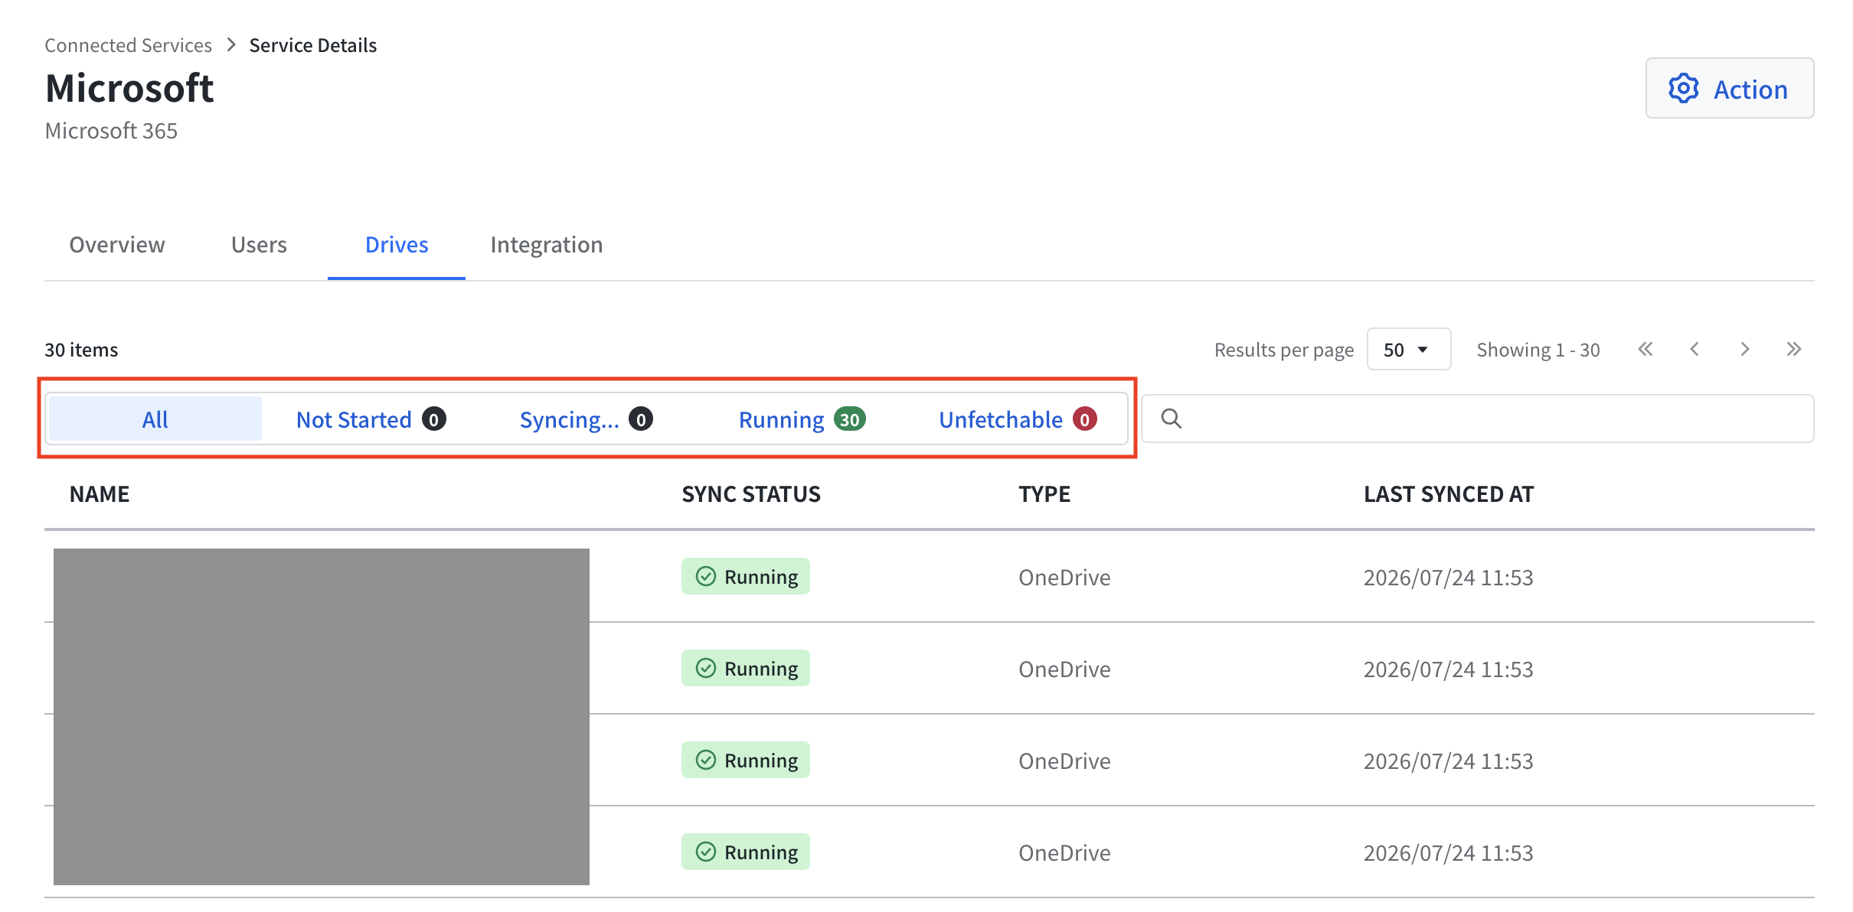This screenshot has width=1853, height=912.
Task: Go to the previous page arrow
Action: (1694, 350)
